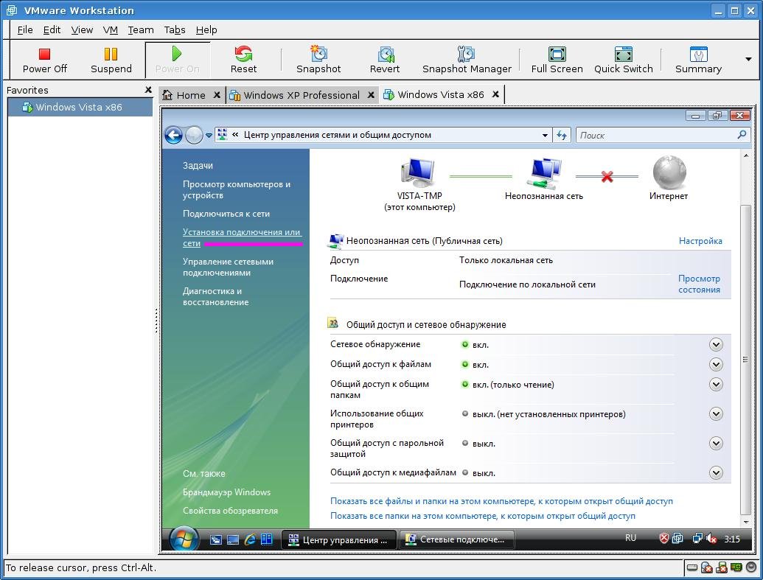
Task: Expand the Общий доступ к файлам row
Action: [716, 365]
